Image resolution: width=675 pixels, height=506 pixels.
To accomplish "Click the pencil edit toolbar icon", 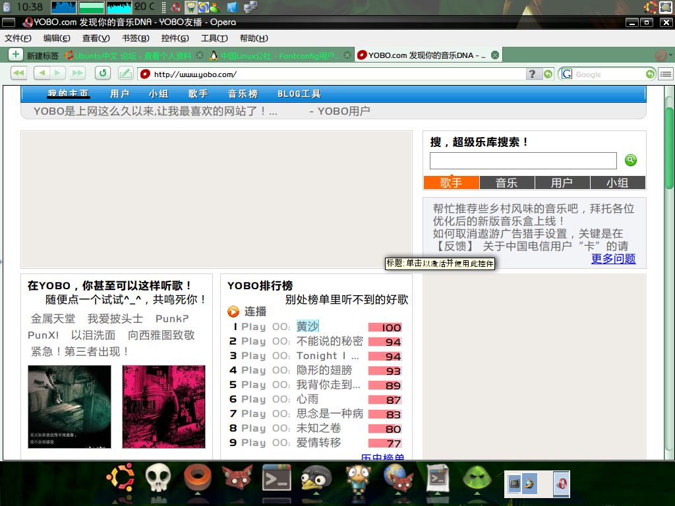I will click(x=126, y=73).
